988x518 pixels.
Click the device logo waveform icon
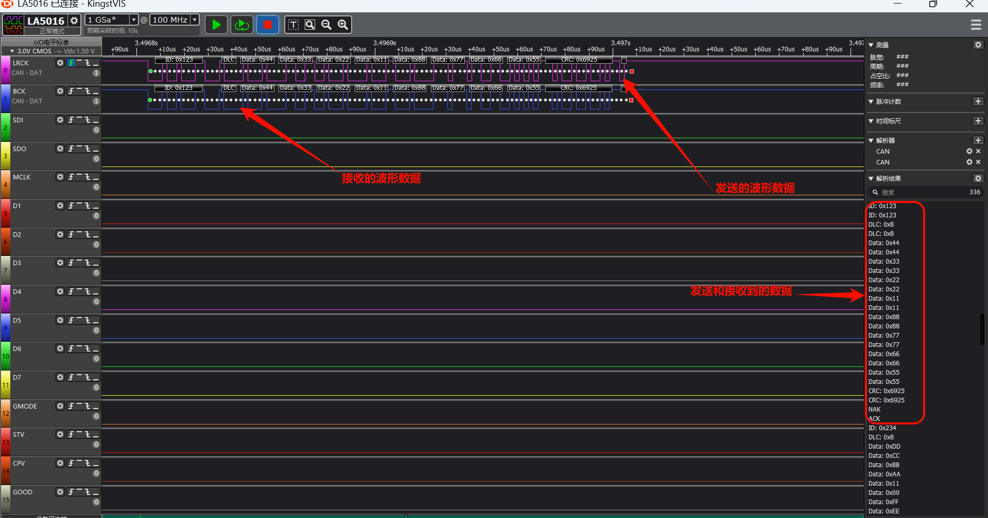13,25
